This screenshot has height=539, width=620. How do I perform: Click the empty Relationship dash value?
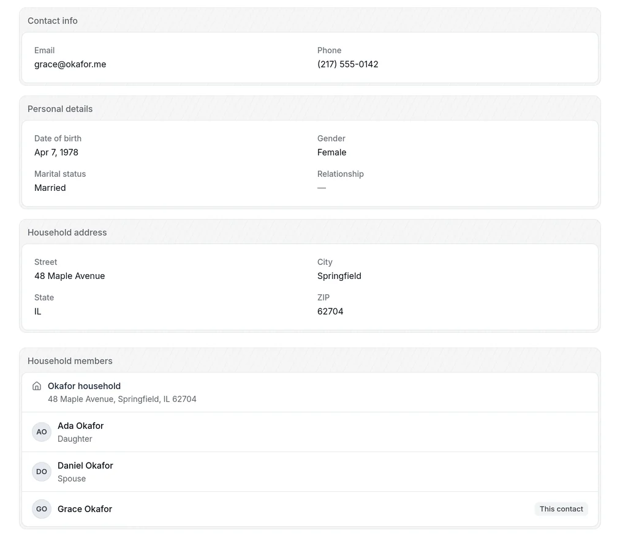322,188
